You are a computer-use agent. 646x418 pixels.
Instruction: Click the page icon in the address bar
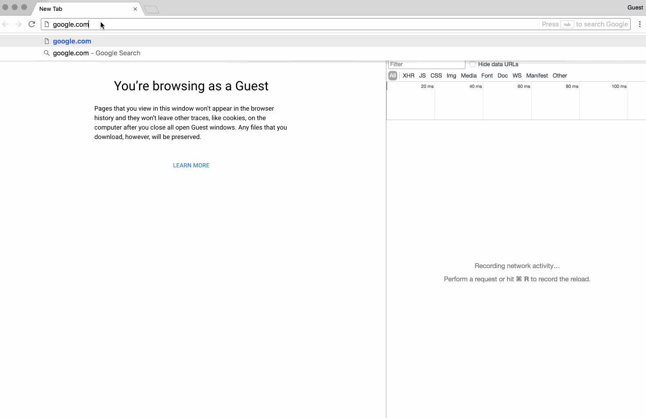pyautogui.click(x=47, y=24)
